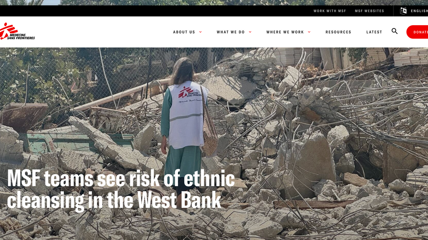Read the West Bank ethnic cleansing headline

(x=121, y=189)
